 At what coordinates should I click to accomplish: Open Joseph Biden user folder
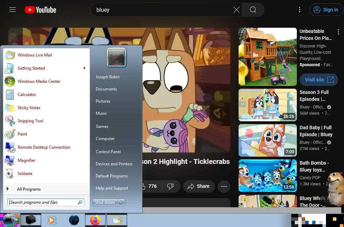coord(108,77)
